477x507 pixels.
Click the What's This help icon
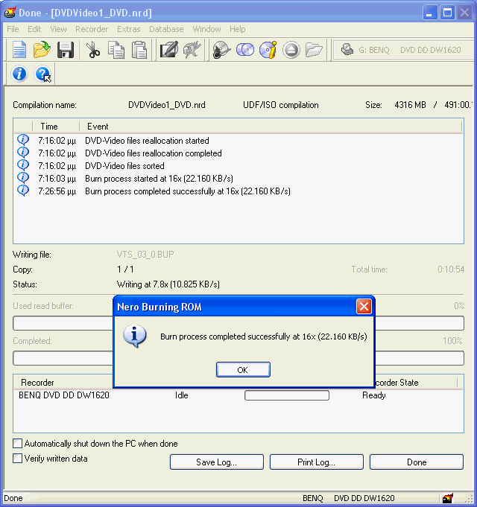coord(42,74)
